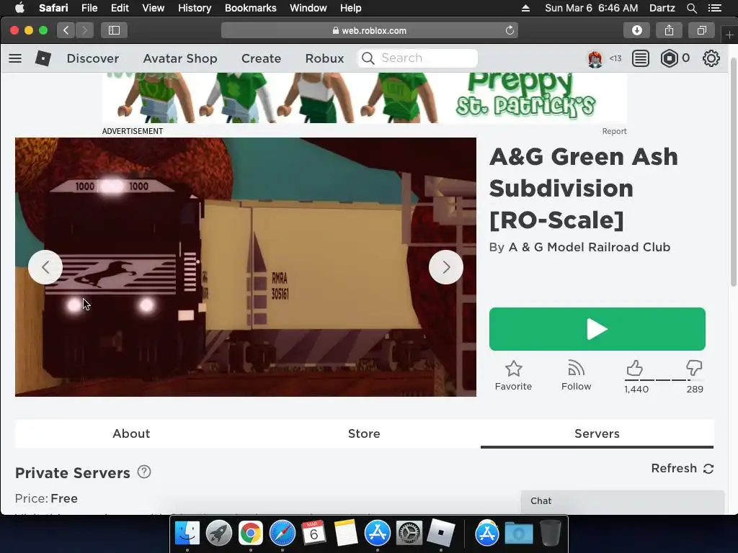Open the Create page link
The image size is (738, 553).
pyautogui.click(x=261, y=58)
